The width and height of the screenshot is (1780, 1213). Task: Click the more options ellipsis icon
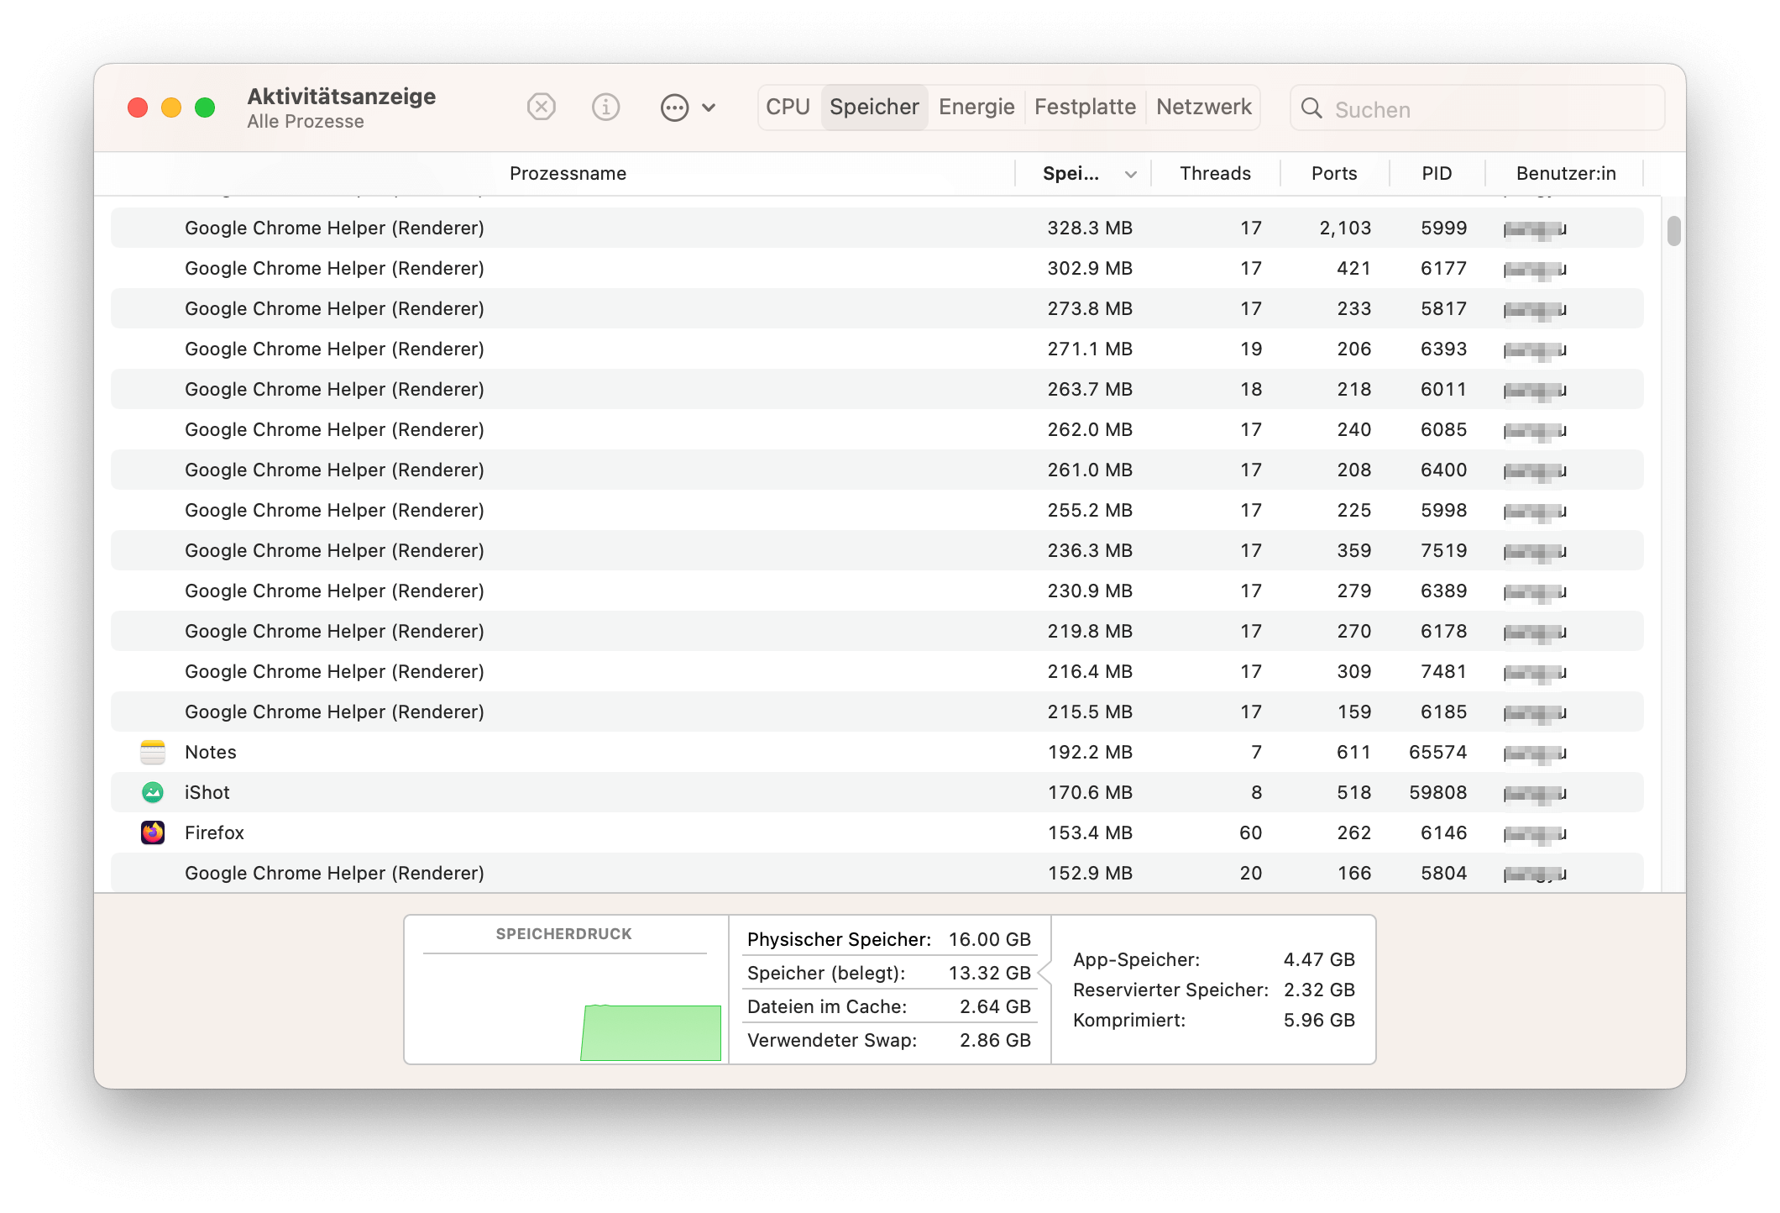[x=674, y=108]
